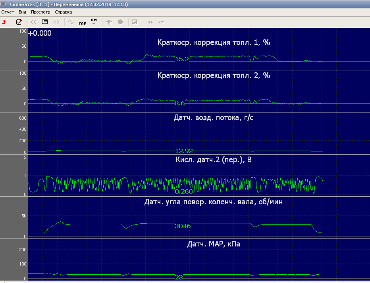Image resolution: width=370 pixels, height=283 pixels.
Task: Increase time scale with ms plus icon
Action: click(94, 21)
